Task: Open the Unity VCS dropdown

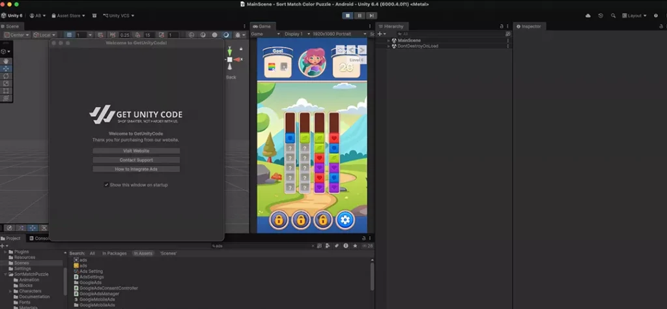Action: pyautogui.click(x=119, y=16)
